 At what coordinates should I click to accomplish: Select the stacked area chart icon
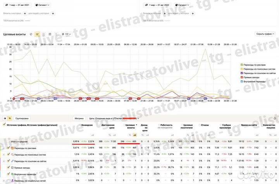[x=44, y=34]
